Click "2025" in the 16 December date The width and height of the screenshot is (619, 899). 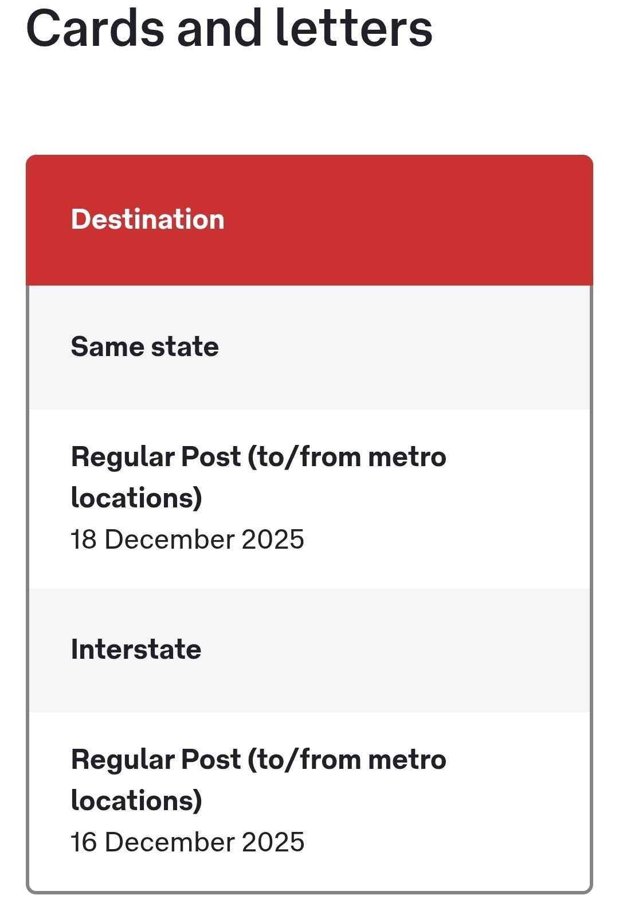(273, 842)
